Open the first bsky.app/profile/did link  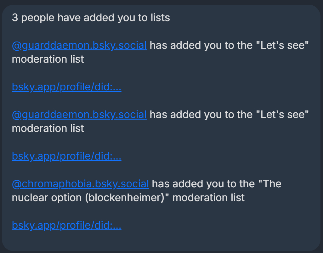tap(66, 87)
